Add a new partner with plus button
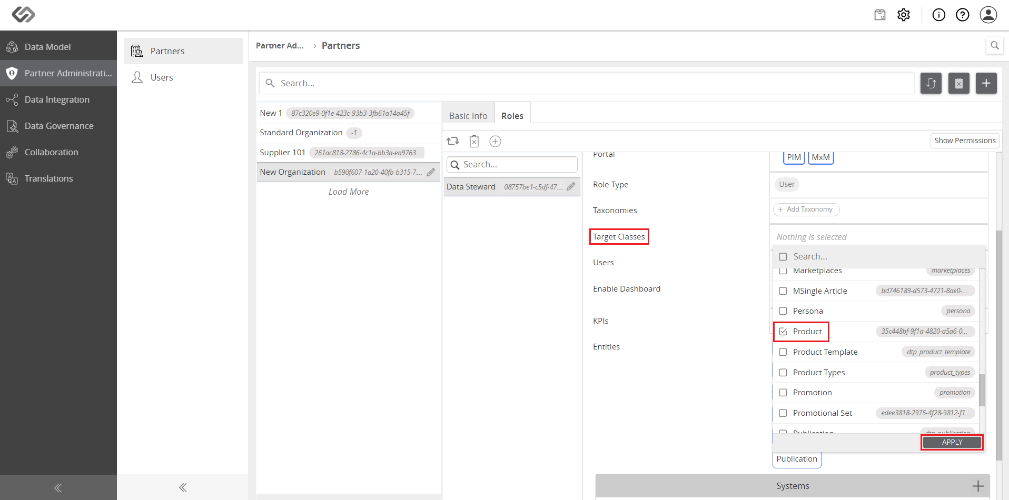The width and height of the screenshot is (1009, 500). pos(986,83)
